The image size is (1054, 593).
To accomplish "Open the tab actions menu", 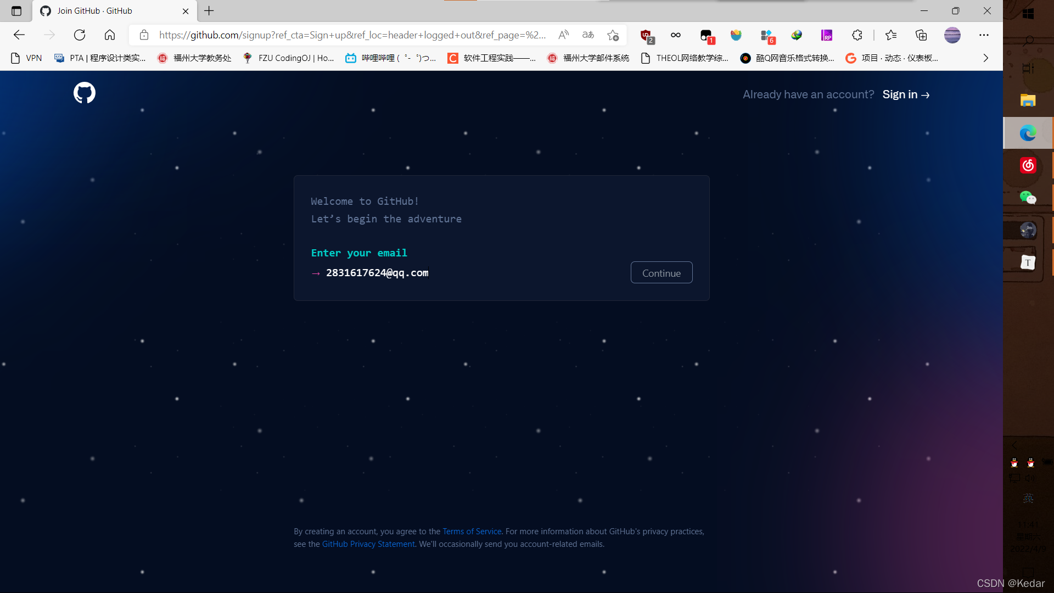I will click(x=16, y=11).
